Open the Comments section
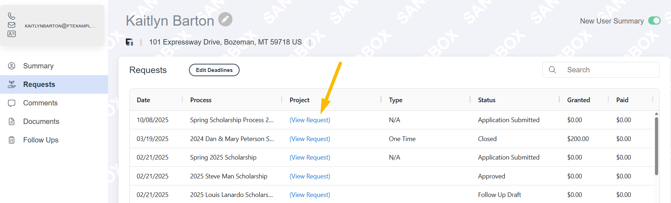 [40, 103]
